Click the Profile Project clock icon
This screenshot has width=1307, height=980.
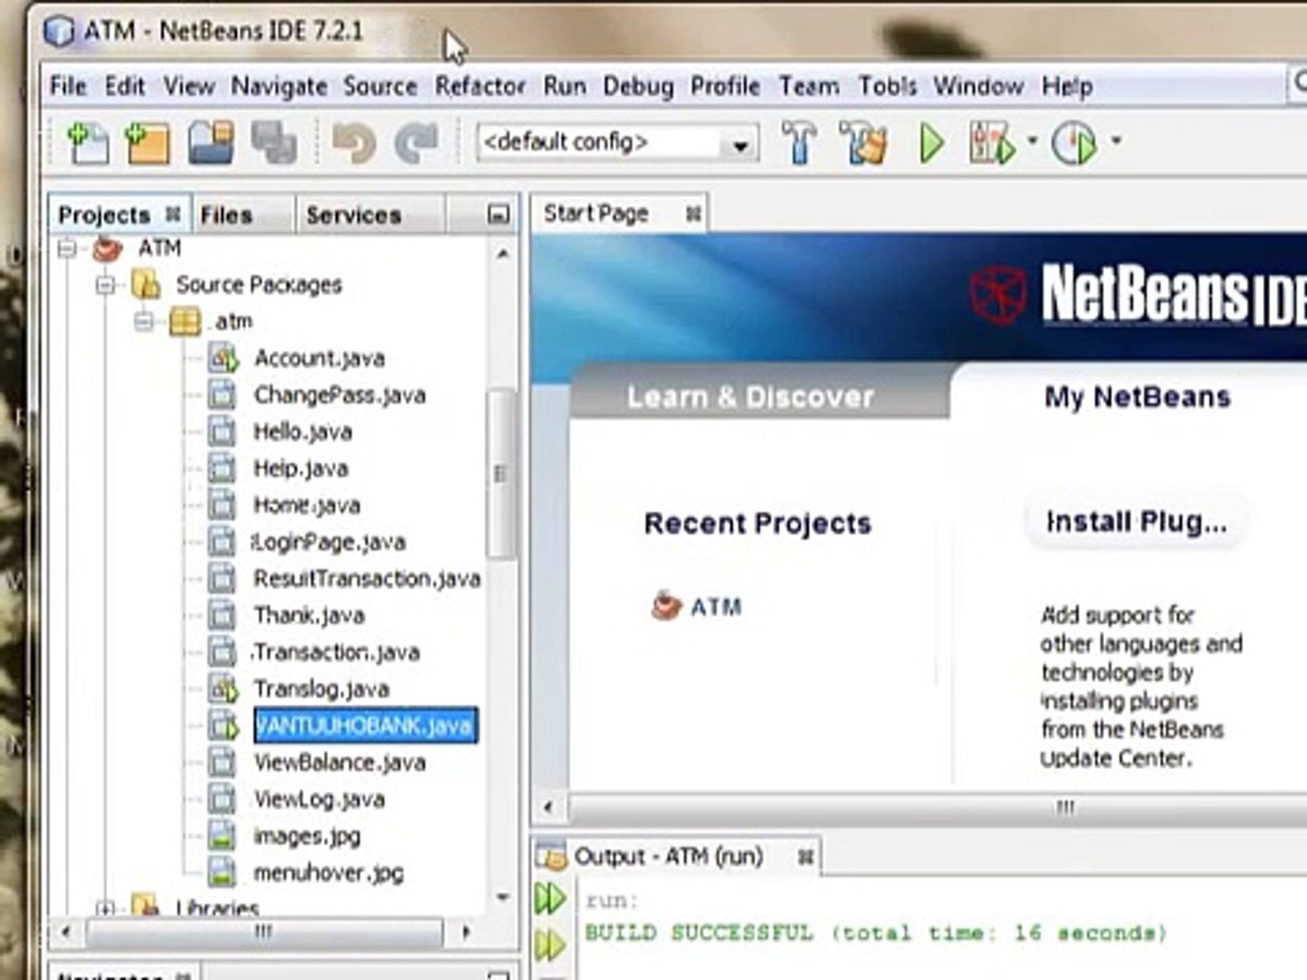pos(1075,143)
